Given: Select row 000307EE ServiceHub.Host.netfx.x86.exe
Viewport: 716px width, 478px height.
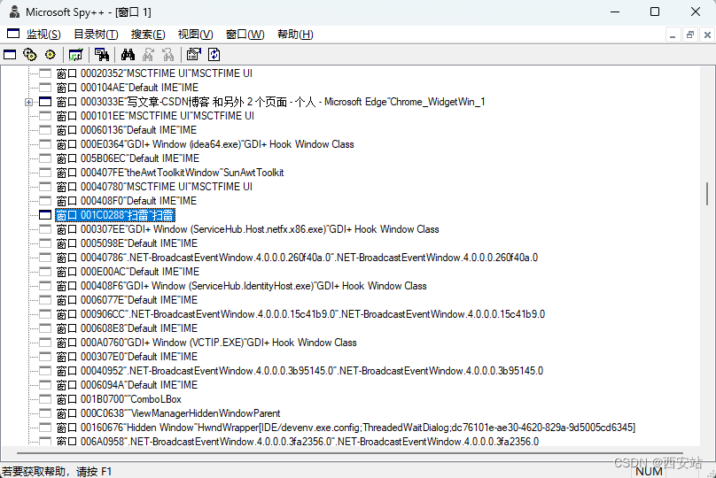Looking at the screenshot, I should tap(247, 229).
